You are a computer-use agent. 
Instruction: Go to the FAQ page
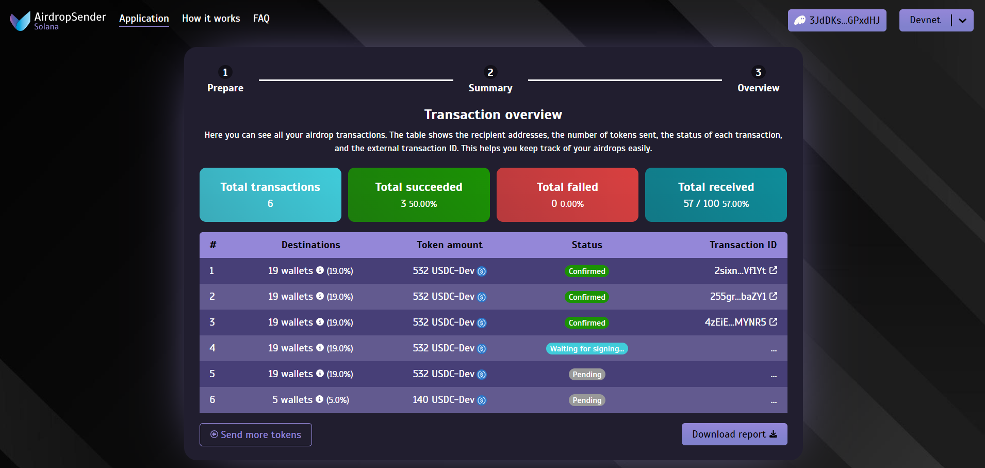click(261, 19)
